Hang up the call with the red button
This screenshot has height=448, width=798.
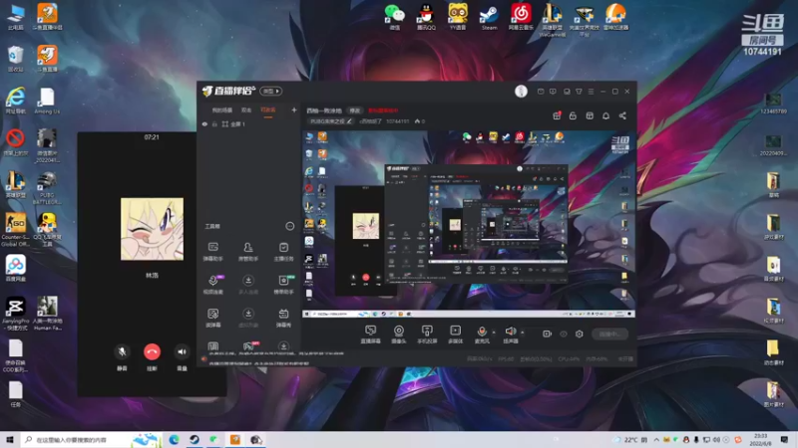click(152, 351)
